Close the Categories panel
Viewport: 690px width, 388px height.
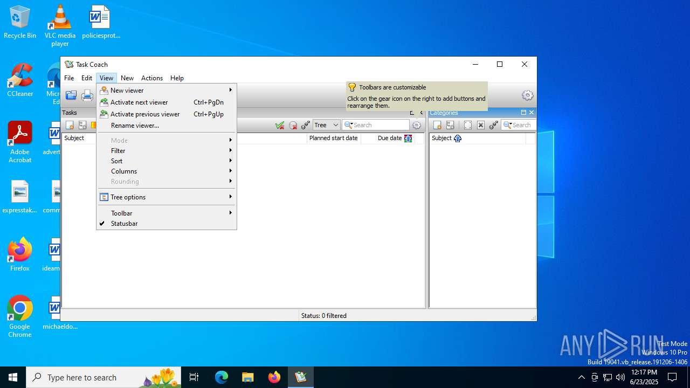pos(531,113)
